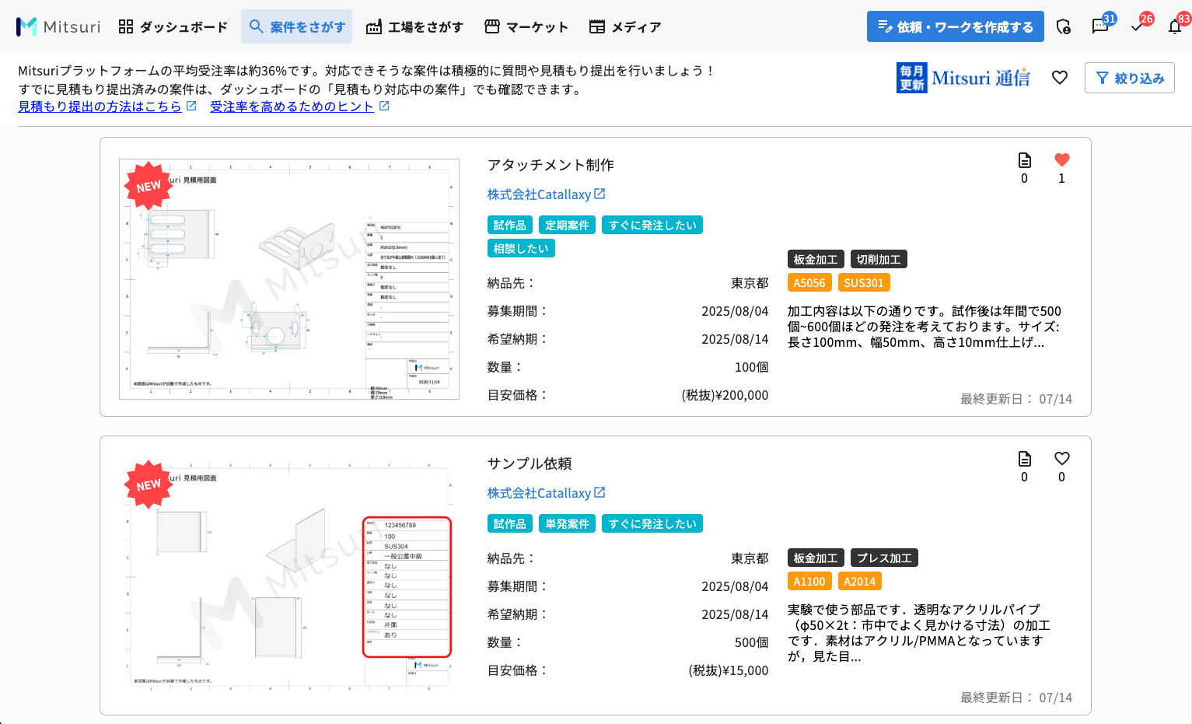Click the A5056 material tag
The image size is (1192, 724).
coord(809,283)
